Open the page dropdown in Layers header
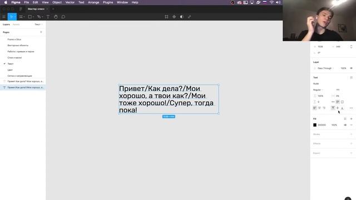 pyautogui.click(x=38, y=24)
